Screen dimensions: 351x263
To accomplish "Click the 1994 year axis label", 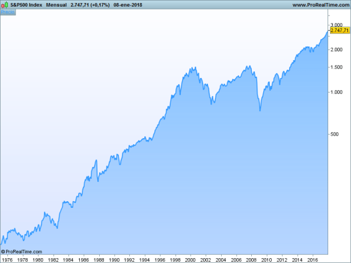I will coord(144,260).
